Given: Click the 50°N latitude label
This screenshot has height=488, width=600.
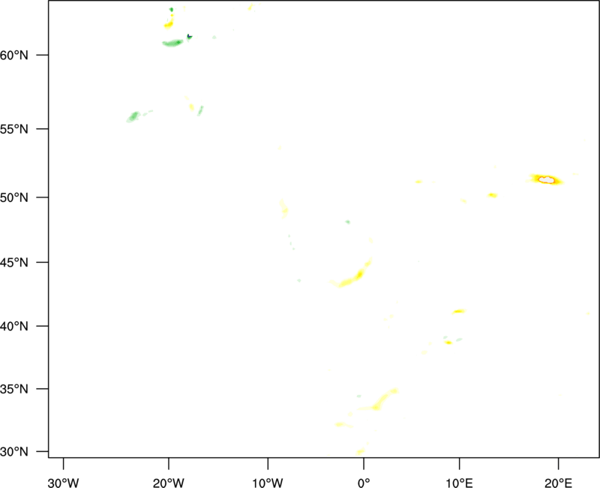Looking at the screenshot, I should click(x=14, y=197).
